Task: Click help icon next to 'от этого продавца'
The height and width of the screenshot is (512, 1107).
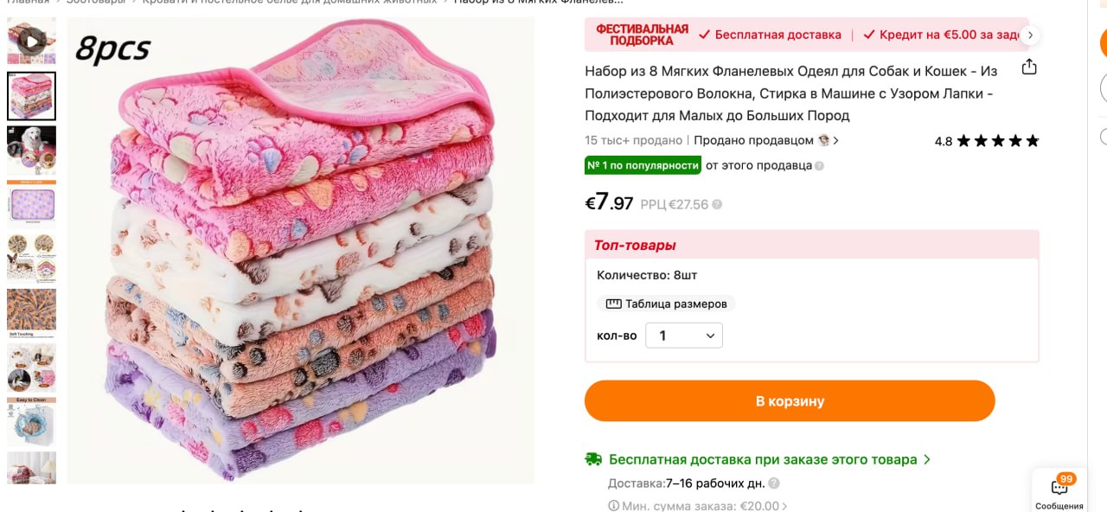Action: tap(819, 166)
